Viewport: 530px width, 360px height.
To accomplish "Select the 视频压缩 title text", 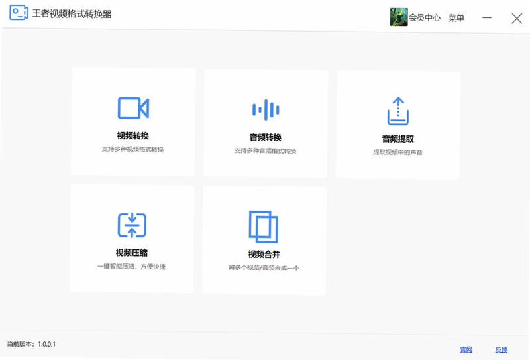I will point(132,253).
